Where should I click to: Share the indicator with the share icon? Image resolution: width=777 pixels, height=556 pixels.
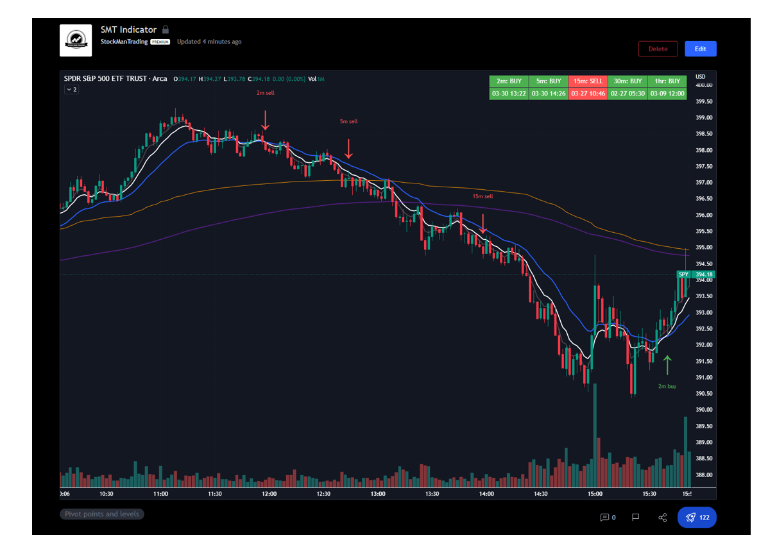[x=663, y=518]
